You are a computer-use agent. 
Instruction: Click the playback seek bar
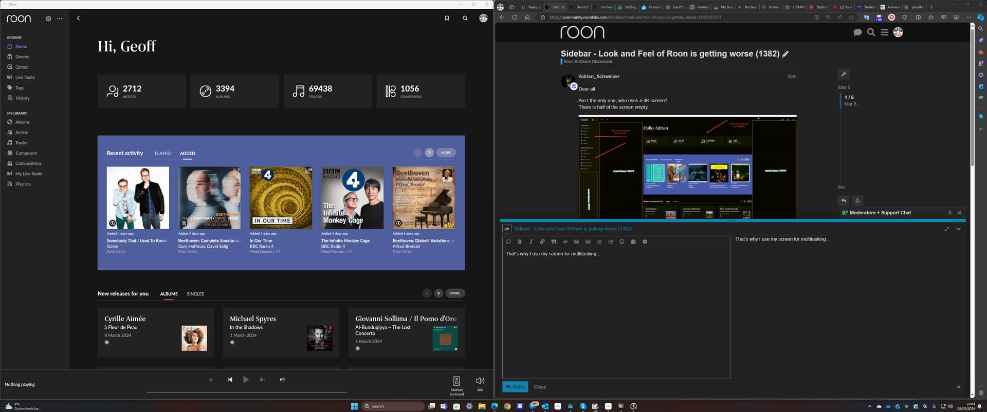click(247, 392)
